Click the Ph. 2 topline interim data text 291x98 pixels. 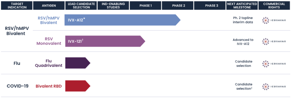(x=243, y=20)
